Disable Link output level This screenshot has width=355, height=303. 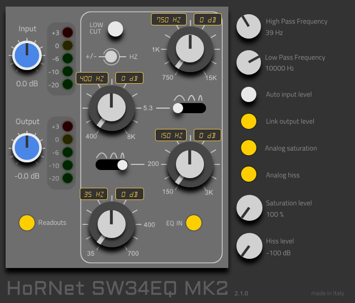pyautogui.click(x=249, y=121)
